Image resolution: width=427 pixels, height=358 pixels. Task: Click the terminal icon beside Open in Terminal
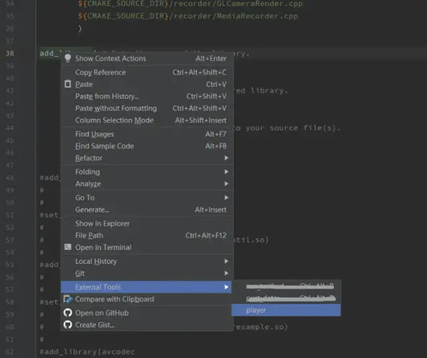68,247
